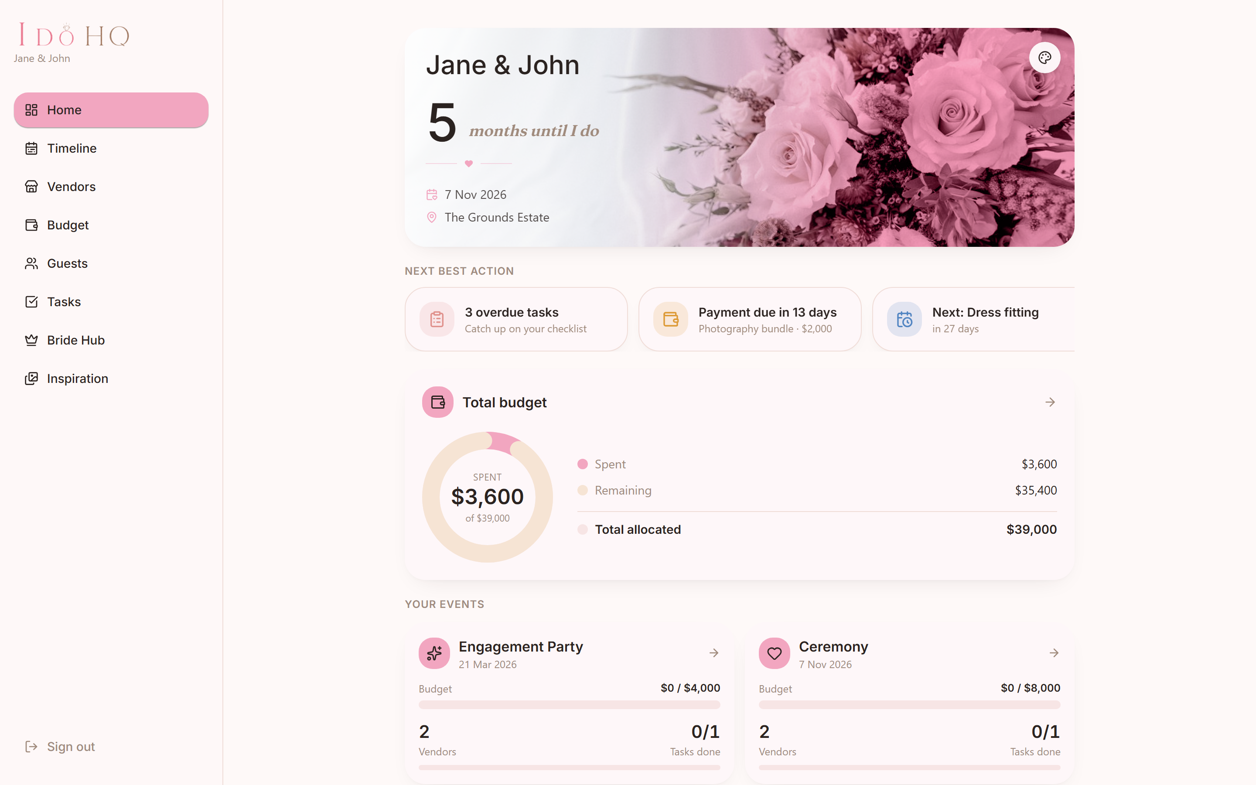Open the 3 overdue tasks card
1256x785 pixels.
516,319
